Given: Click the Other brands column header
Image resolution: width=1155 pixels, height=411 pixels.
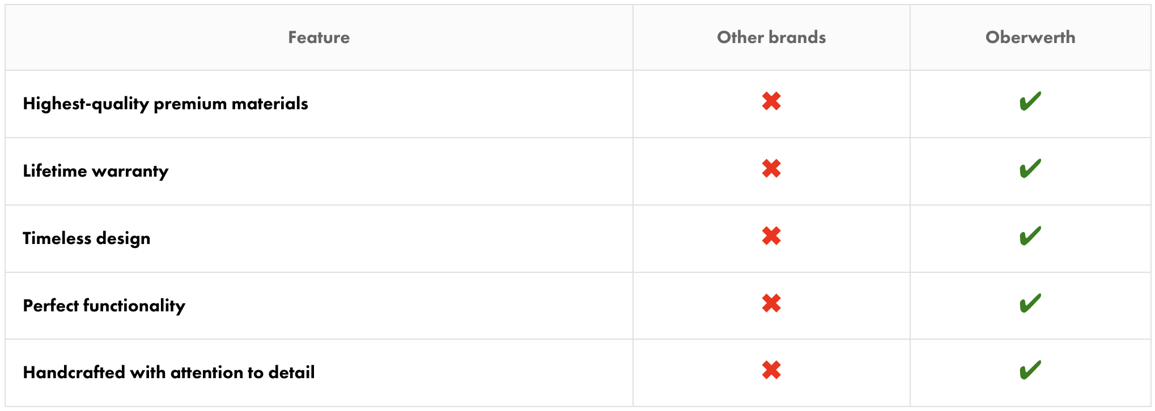Looking at the screenshot, I should [x=771, y=37].
